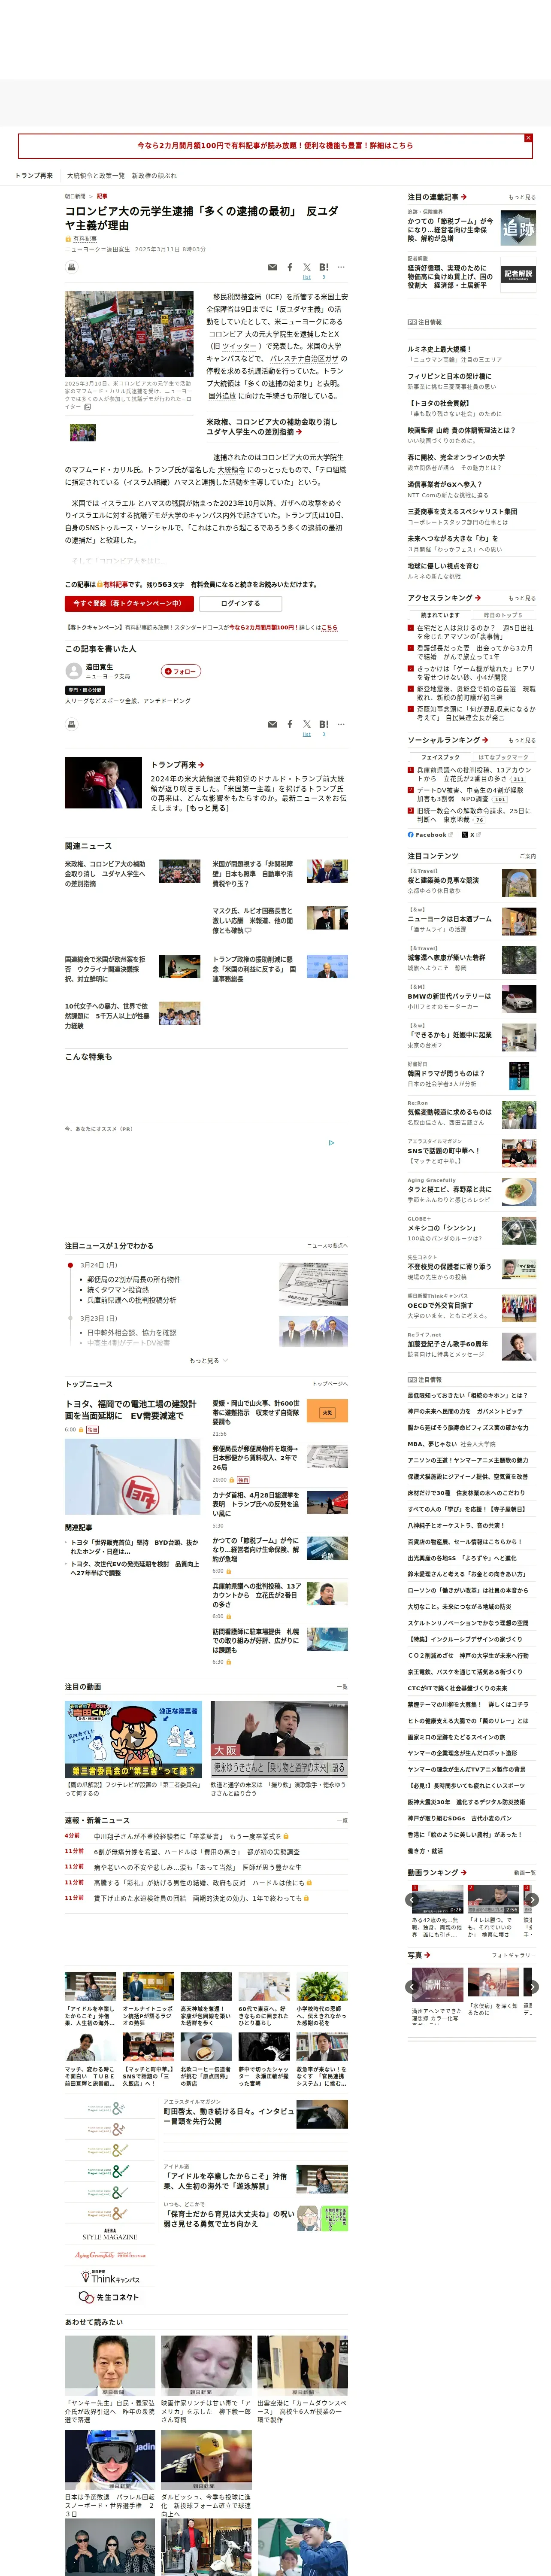Click Facebook icon below the author section
This screenshot has height=2576, width=551.
pyautogui.click(x=290, y=724)
